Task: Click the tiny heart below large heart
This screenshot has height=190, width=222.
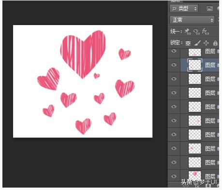Action: click(x=97, y=76)
